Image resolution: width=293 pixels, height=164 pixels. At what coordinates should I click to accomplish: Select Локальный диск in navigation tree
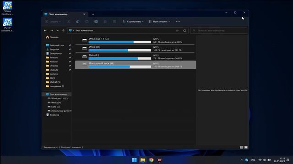[x=60, y=111]
